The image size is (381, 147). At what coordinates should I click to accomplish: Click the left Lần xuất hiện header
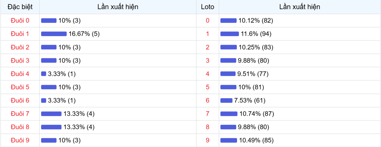pyautogui.click(x=118, y=7)
